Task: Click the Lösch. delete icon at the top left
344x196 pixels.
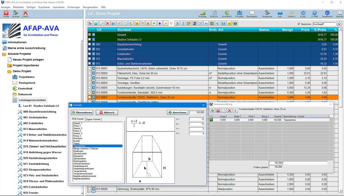Action: (25, 14)
